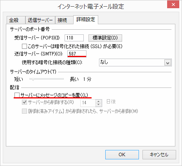Toggle the サーバーから削除する checkbox
This screenshot has height=166, width=182.
[x=24, y=102]
